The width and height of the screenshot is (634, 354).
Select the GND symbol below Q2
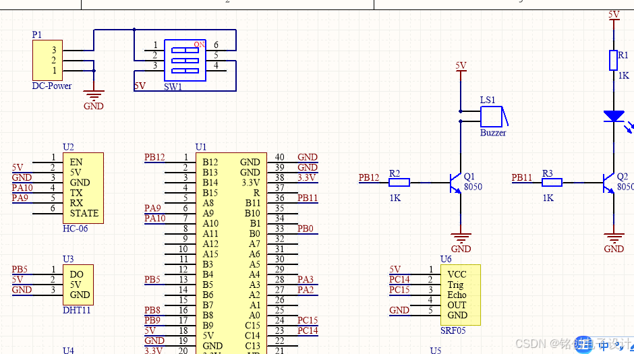tap(614, 243)
